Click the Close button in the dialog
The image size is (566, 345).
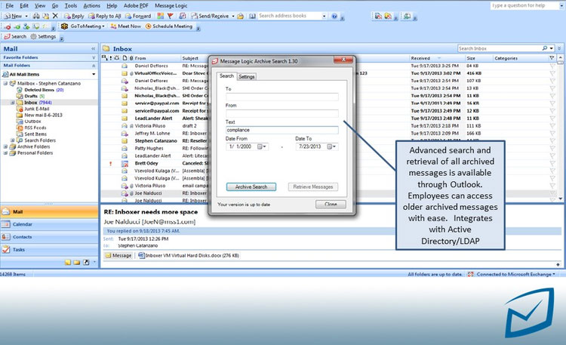(x=331, y=204)
